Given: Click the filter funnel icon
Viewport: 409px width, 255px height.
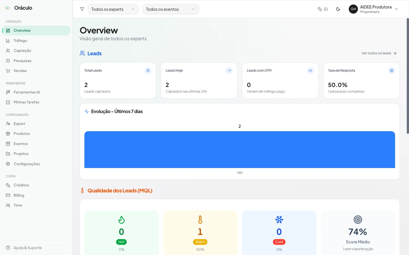Looking at the screenshot, I should (82, 9).
